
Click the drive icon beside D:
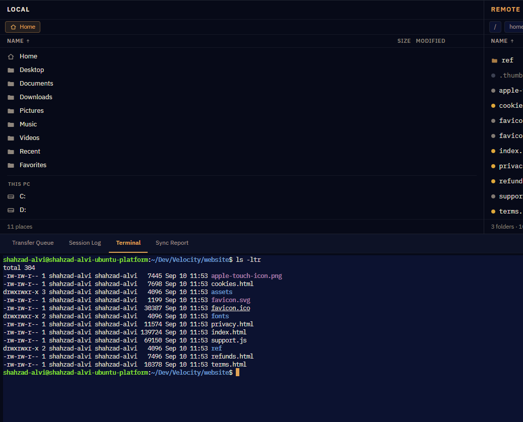click(x=11, y=210)
